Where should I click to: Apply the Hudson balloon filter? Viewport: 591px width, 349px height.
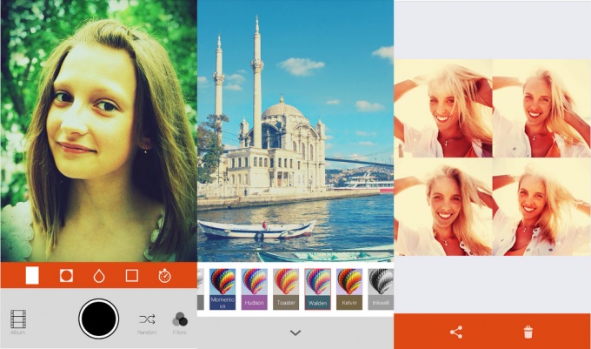click(x=255, y=289)
